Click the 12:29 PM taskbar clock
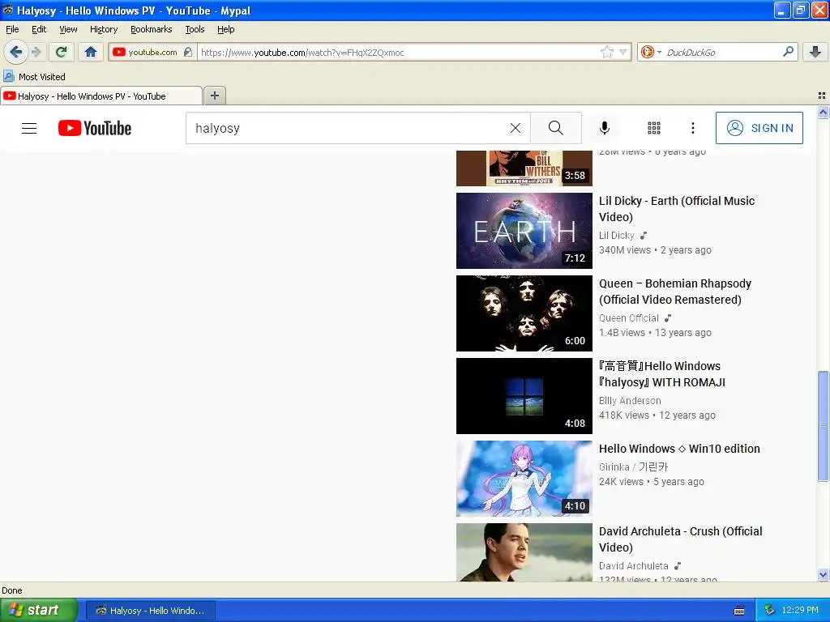Viewport: 830px width, 622px height. pyautogui.click(x=800, y=610)
